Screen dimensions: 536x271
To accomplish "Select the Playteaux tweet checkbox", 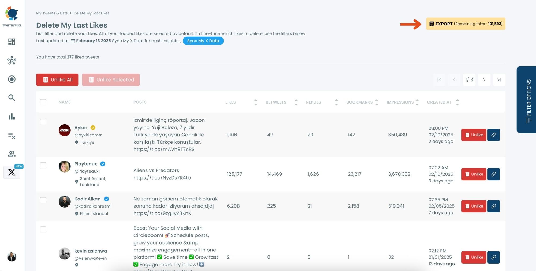I will tap(43, 165).
